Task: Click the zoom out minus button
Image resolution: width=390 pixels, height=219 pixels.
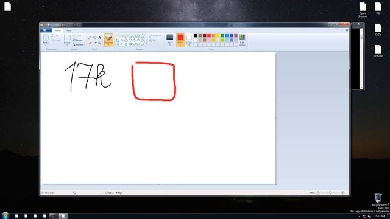Action: point(318,193)
